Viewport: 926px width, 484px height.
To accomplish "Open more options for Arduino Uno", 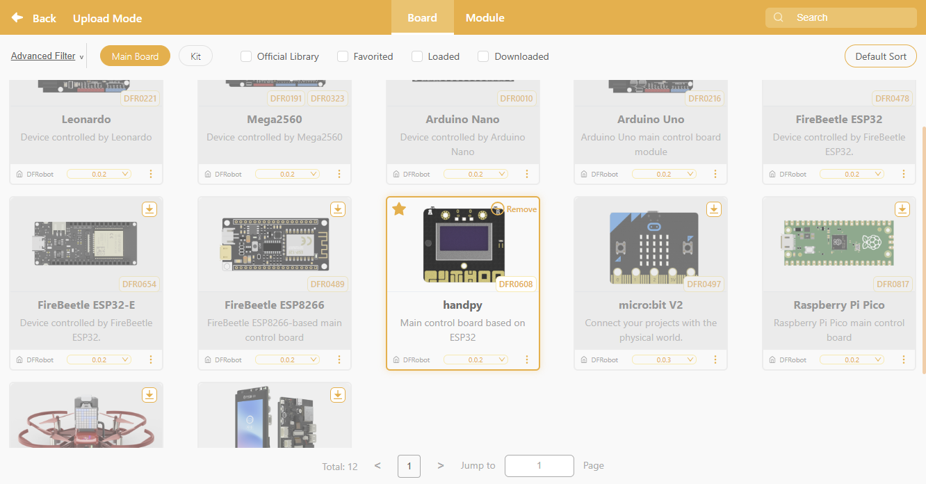I will point(715,174).
